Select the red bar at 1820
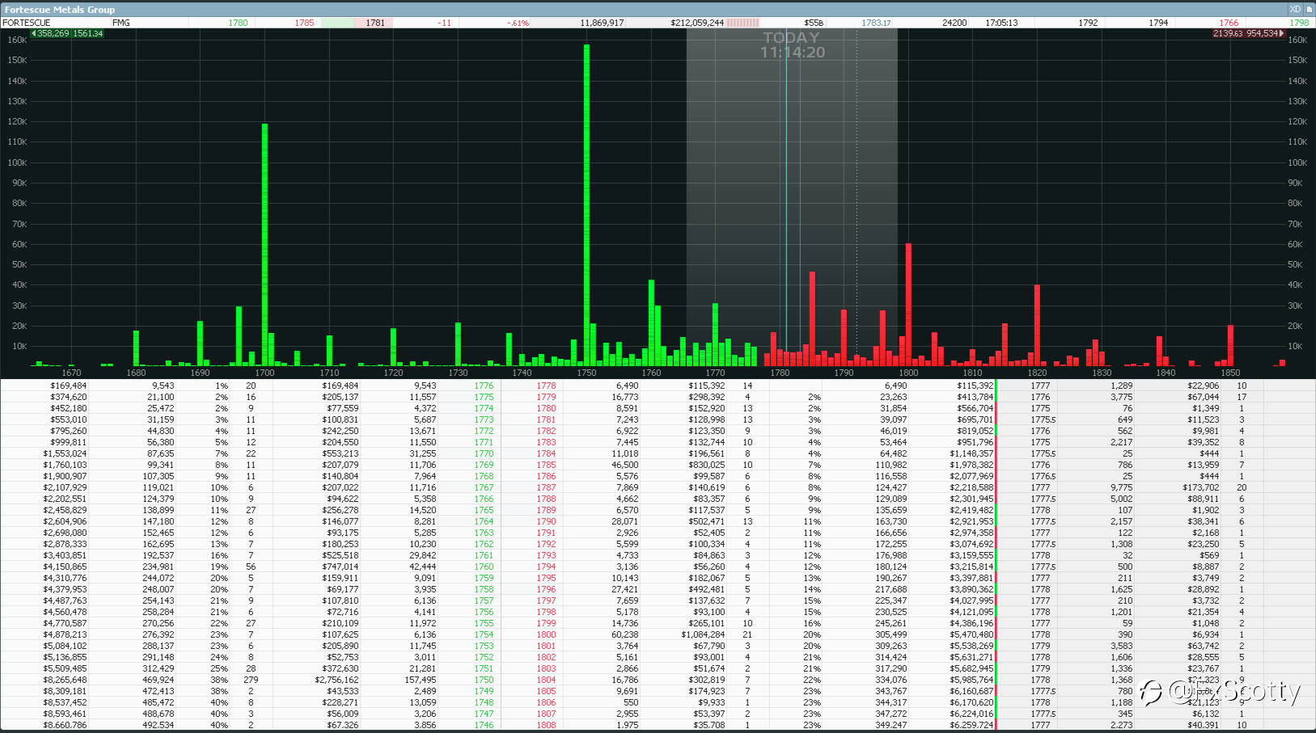1316x733 pixels. click(1037, 325)
